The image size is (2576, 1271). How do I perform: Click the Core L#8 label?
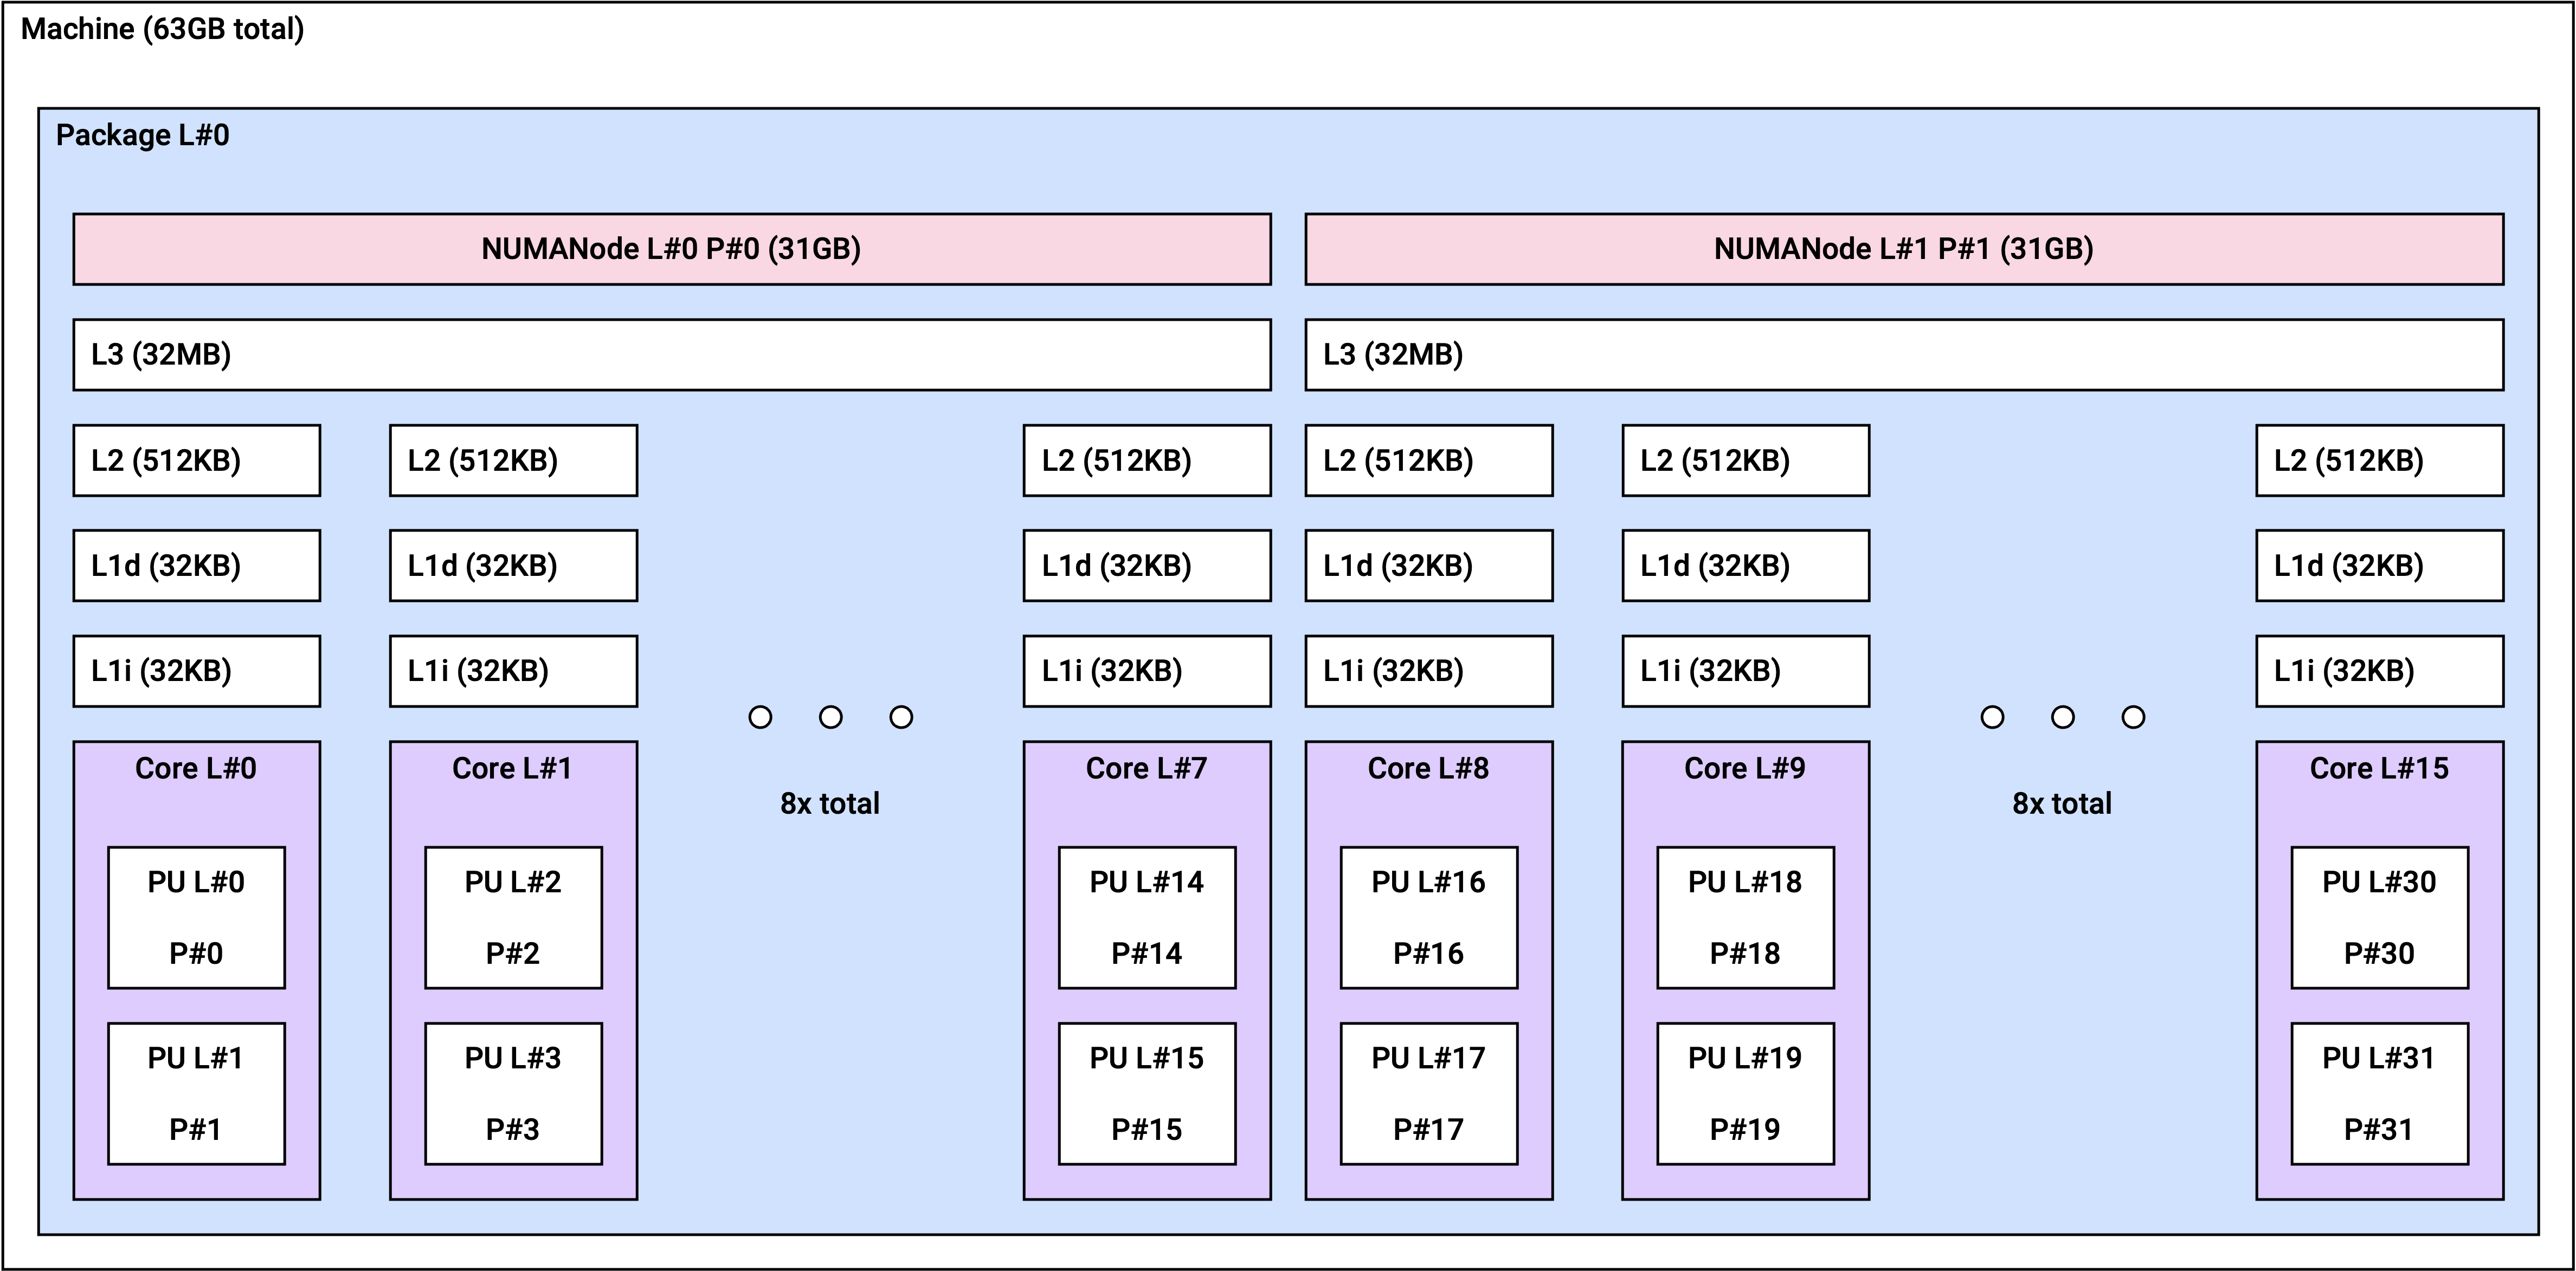click(1428, 768)
